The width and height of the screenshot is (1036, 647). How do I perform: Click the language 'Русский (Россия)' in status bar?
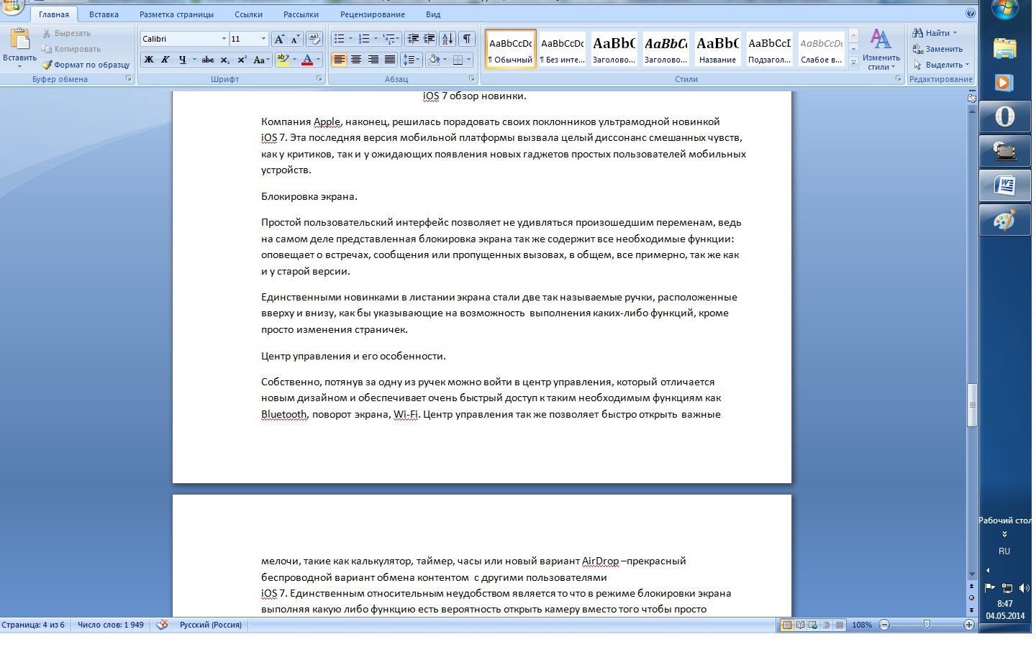click(x=211, y=625)
